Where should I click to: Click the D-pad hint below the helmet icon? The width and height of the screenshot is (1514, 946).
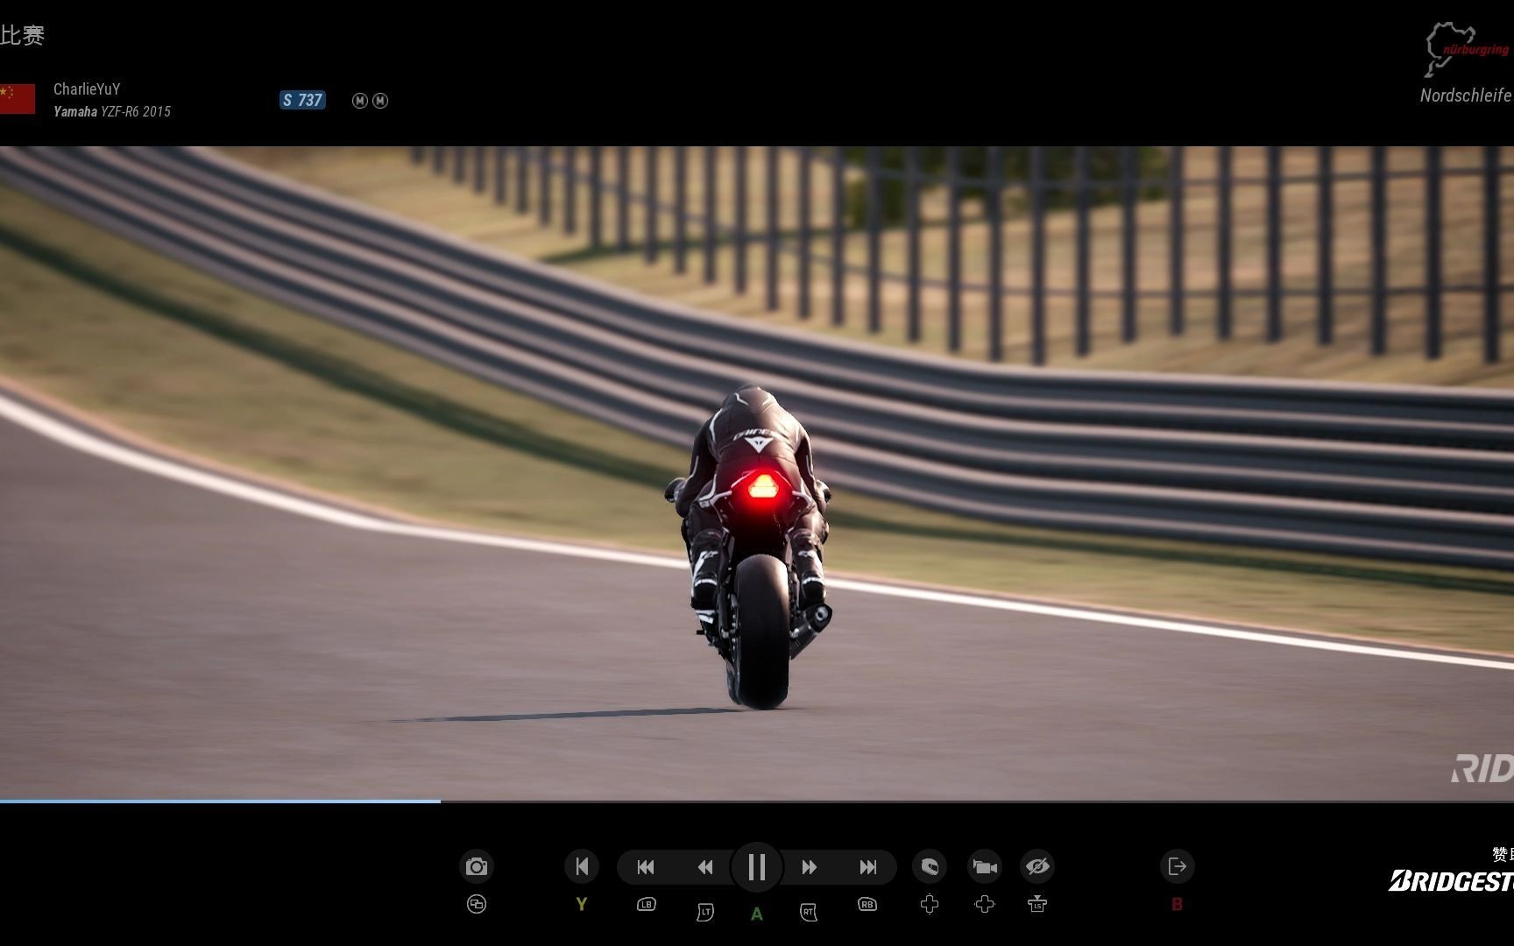pyautogui.click(x=930, y=904)
